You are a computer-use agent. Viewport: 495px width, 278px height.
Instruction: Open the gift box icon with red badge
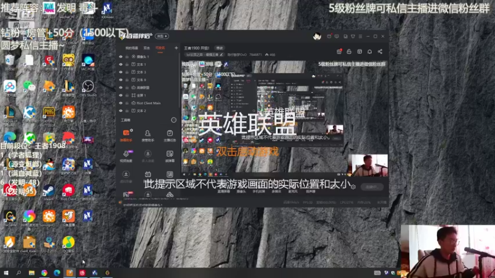pyautogui.click(x=339, y=51)
